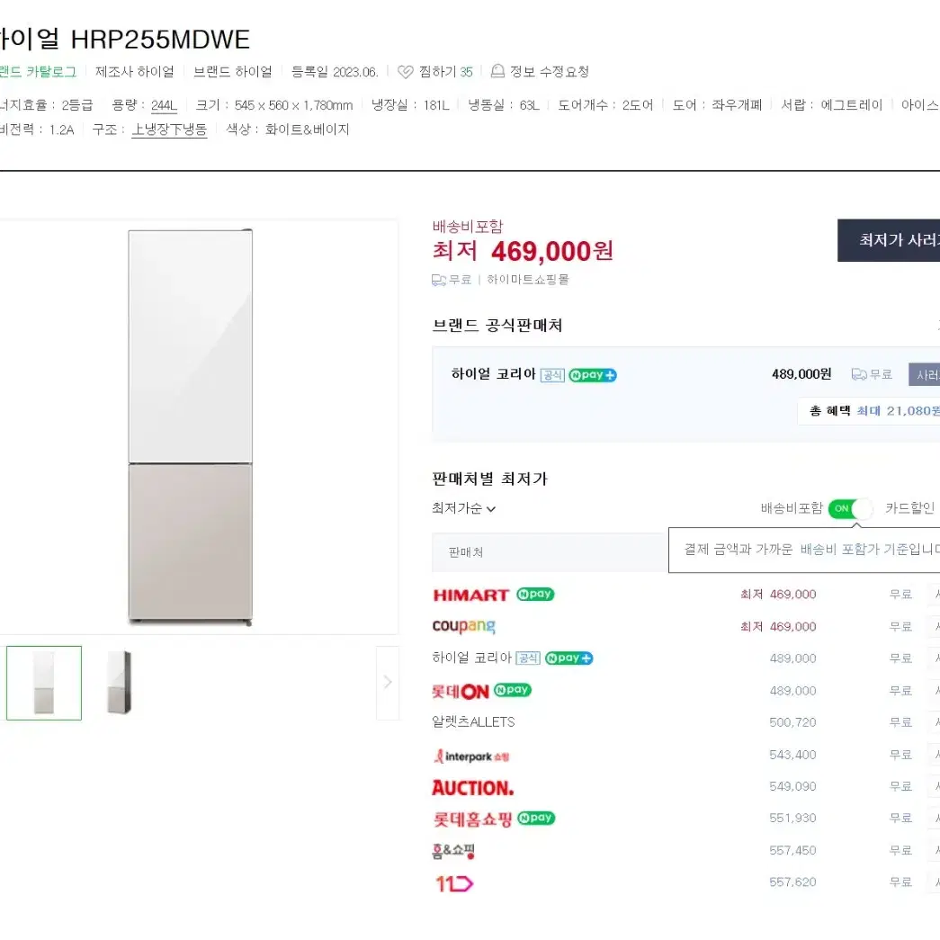Viewport: 940px width, 940px height.
Task: Select the first front-view fridge thumbnail
Action: click(44, 683)
